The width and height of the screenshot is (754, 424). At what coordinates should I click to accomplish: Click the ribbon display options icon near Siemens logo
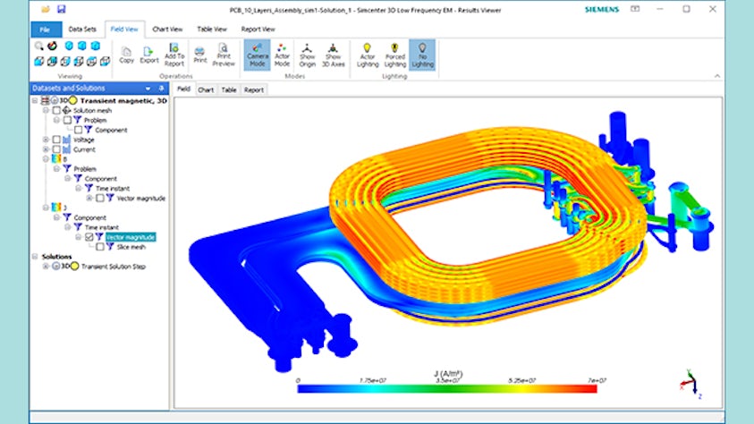pyautogui.click(x=635, y=9)
